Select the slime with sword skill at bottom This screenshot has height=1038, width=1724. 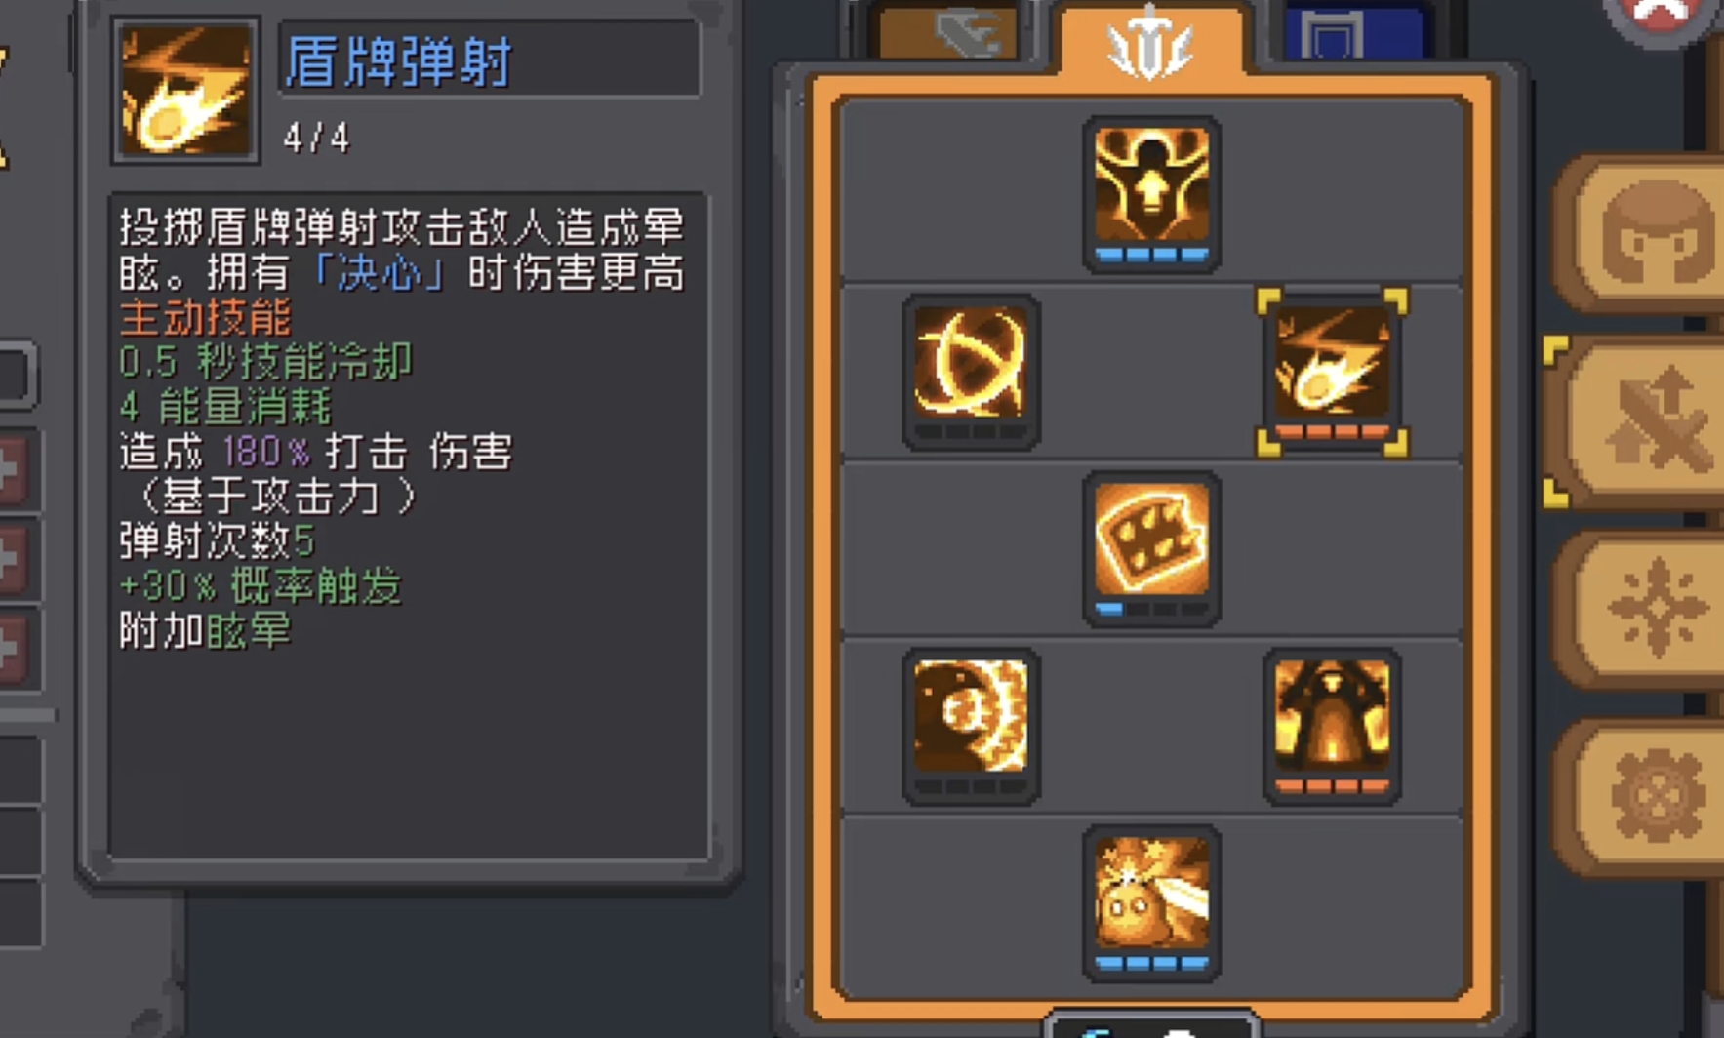1151,903
